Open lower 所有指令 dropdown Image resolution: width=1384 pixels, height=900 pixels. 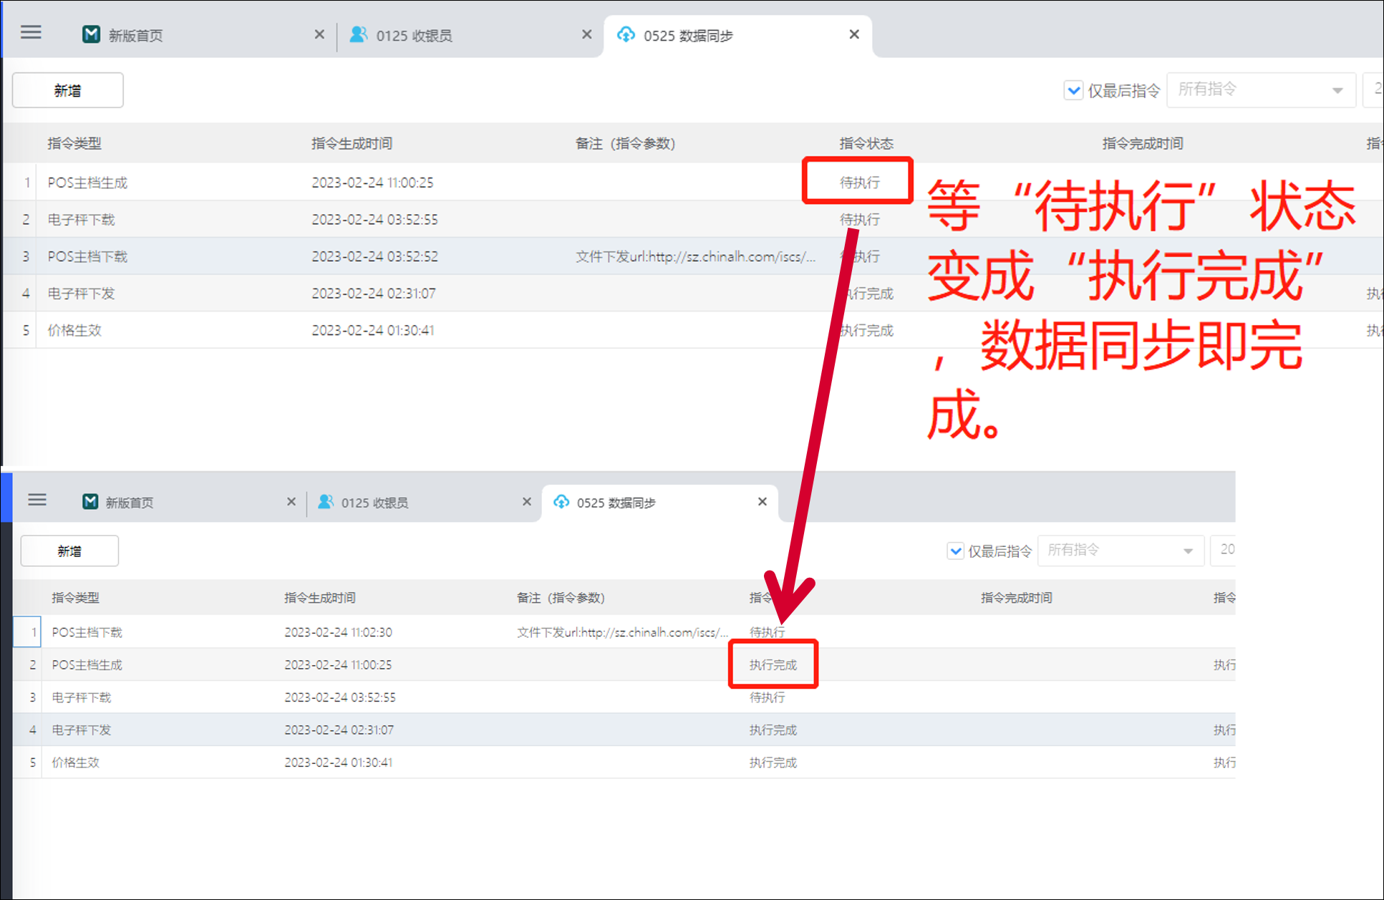1121,551
